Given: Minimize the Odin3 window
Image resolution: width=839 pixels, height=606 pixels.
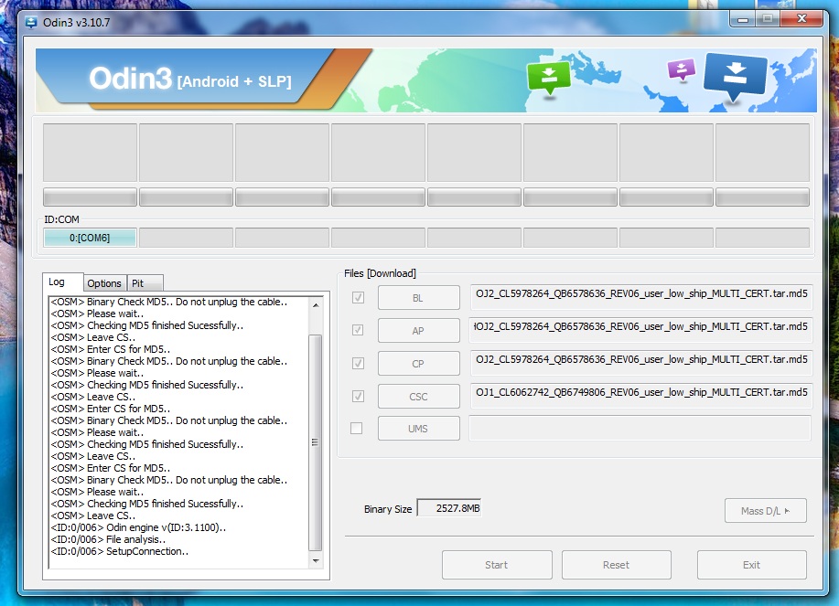Looking at the screenshot, I should coord(743,19).
